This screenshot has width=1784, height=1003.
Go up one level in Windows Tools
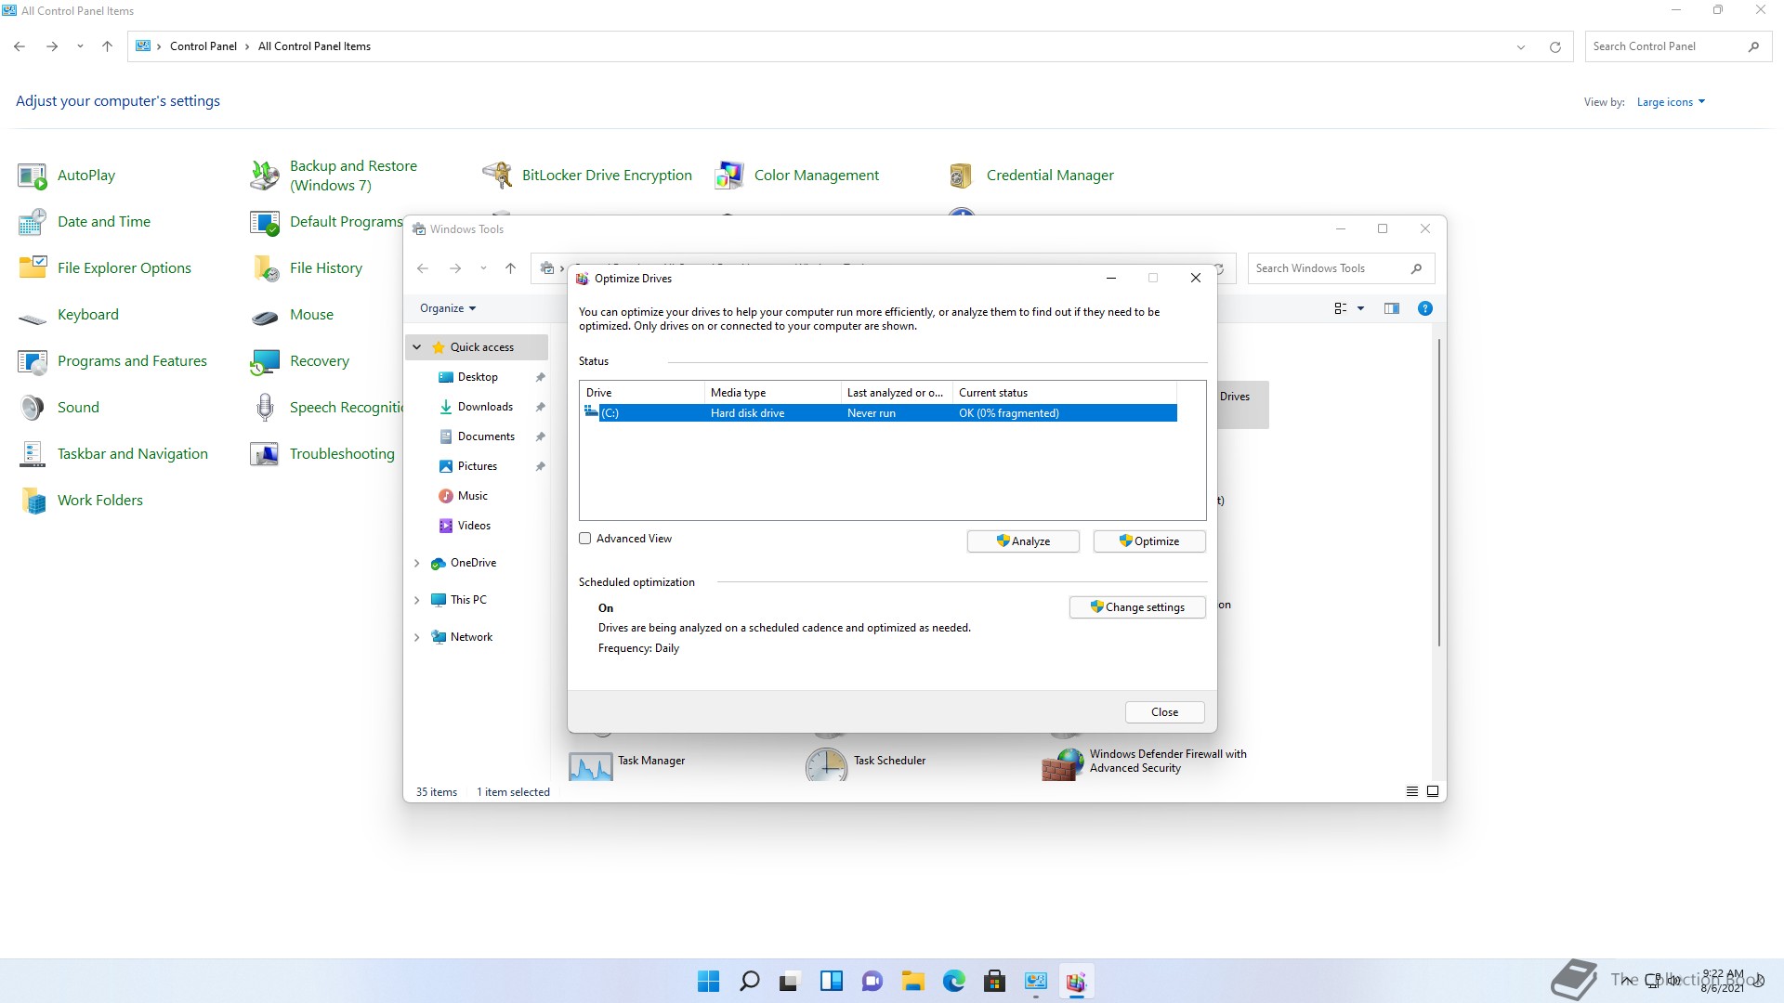point(510,268)
